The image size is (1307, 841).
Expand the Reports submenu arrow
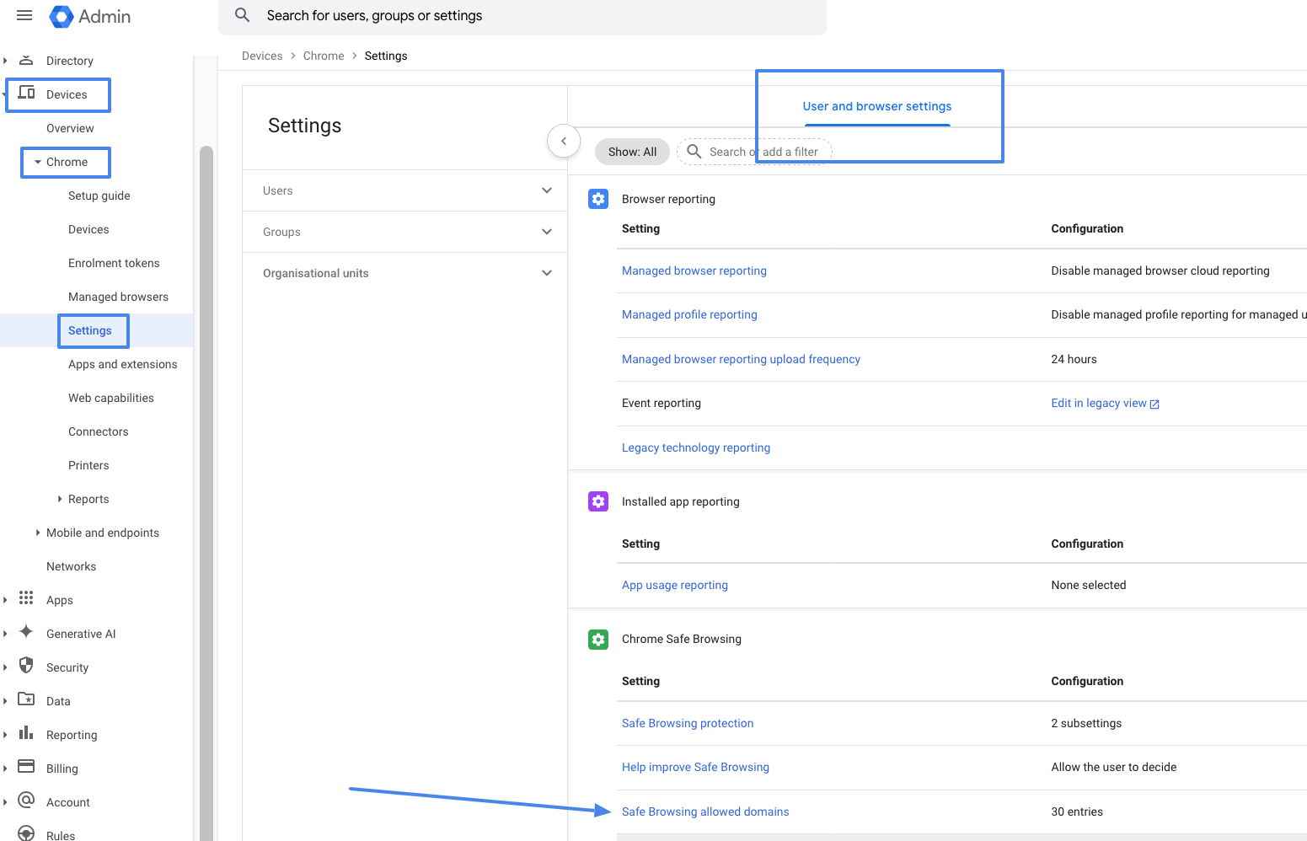(60, 499)
